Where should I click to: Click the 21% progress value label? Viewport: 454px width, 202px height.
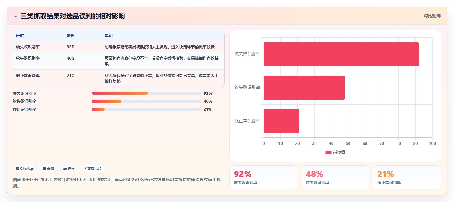click(207, 109)
